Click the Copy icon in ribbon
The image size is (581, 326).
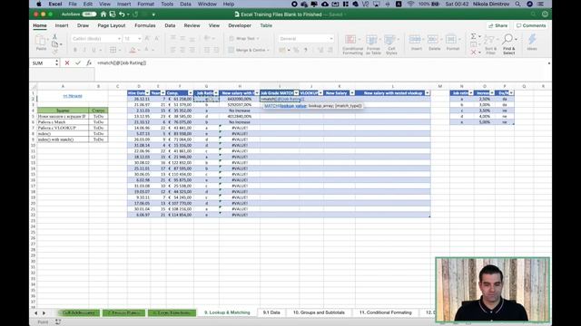[x=54, y=44]
